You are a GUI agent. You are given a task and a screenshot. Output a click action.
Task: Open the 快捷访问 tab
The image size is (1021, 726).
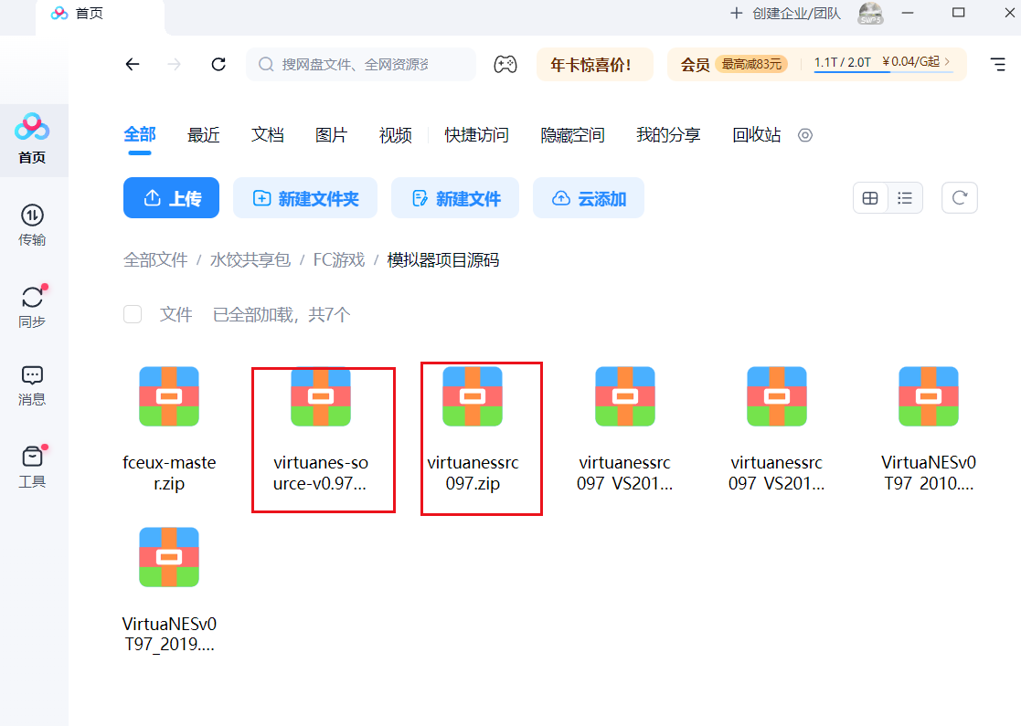click(476, 135)
